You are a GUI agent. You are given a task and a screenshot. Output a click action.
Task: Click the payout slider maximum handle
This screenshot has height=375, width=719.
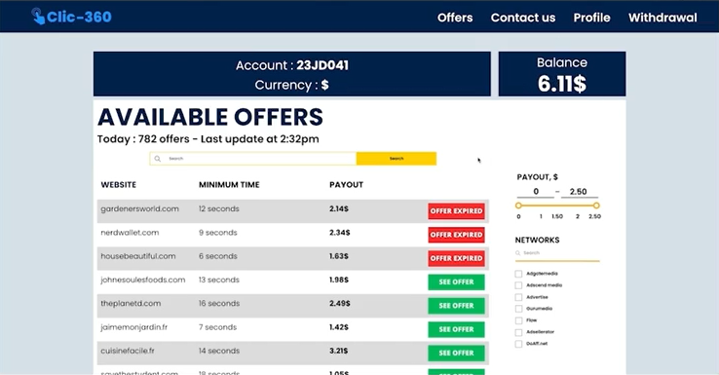click(x=596, y=206)
